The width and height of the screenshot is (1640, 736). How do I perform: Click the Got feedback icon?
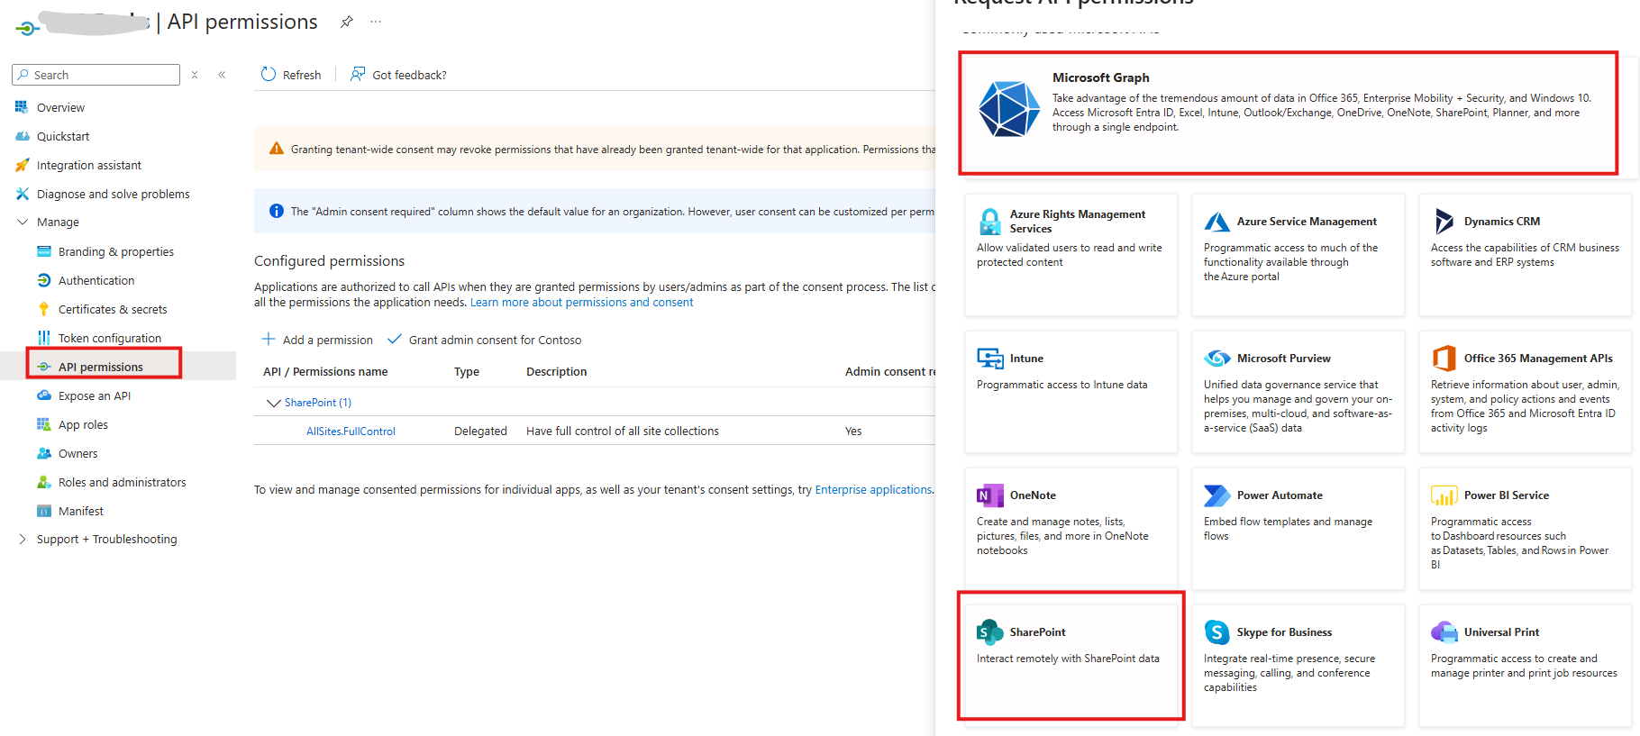(x=358, y=74)
